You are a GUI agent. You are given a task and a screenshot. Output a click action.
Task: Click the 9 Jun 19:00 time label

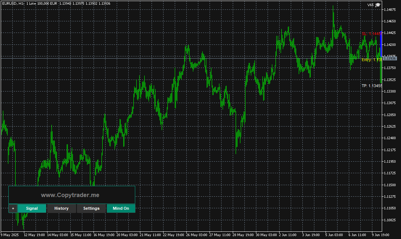click(380, 235)
